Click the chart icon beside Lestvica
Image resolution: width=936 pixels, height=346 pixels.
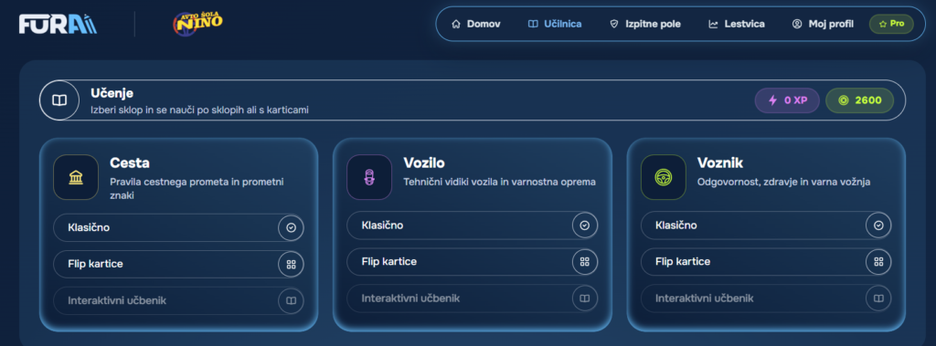[713, 24]
